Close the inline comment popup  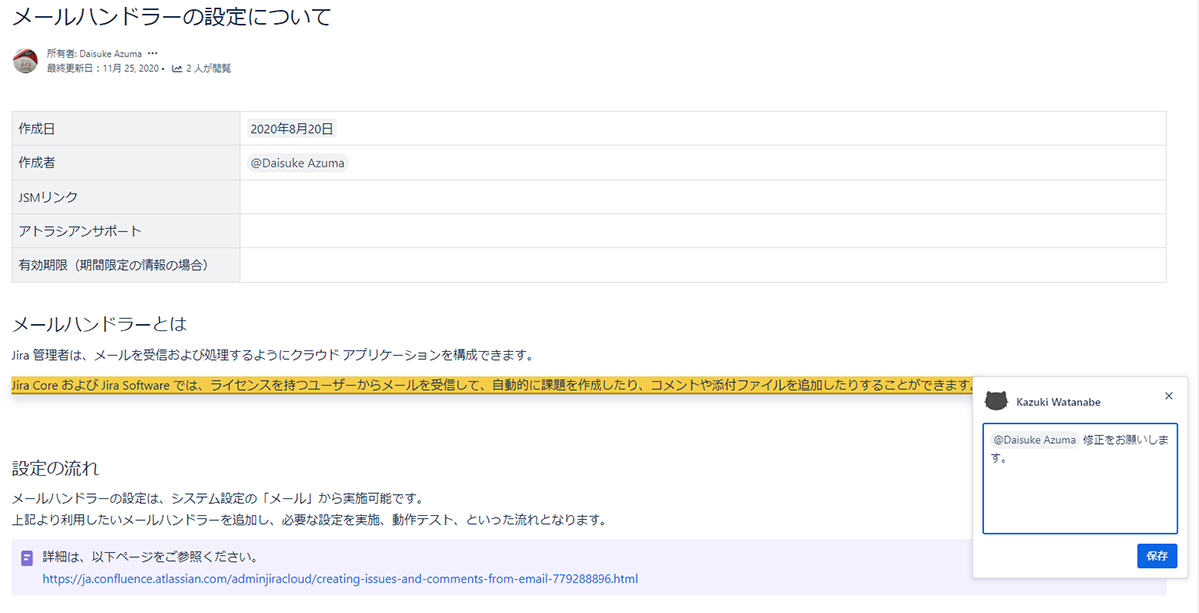[x=1169, y=396]
